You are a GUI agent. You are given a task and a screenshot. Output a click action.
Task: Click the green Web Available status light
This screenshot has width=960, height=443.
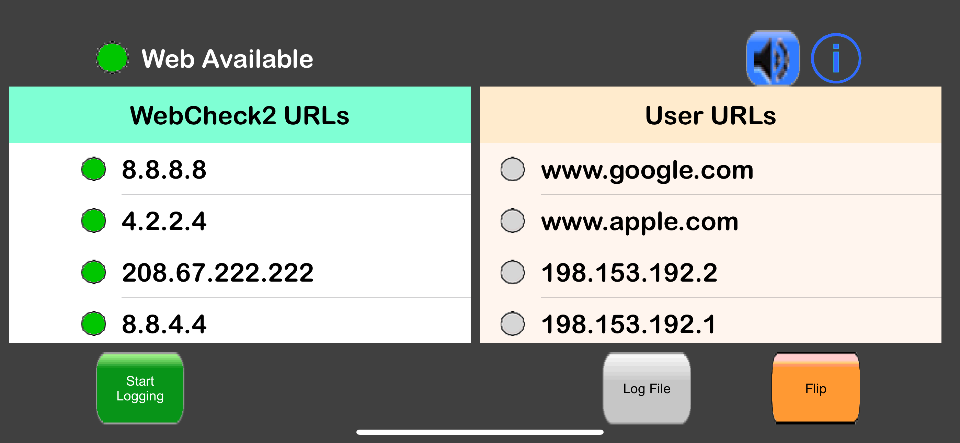(112, 58)
